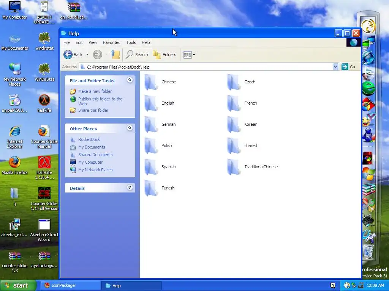The image size is (389, 291).
Task: Select the WinDirStat desktop shortcut
Action: coord(44,72)
